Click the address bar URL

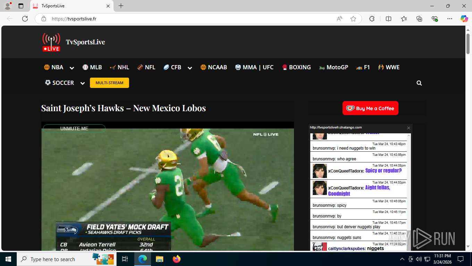coord(74,19)
